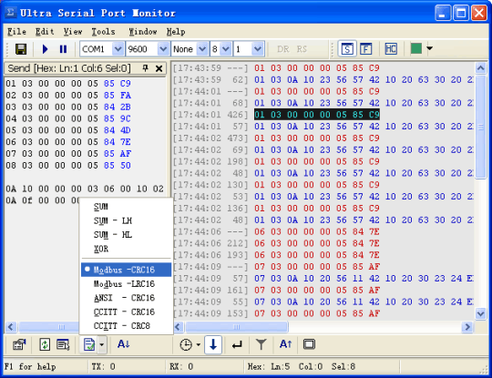Close the Send panel
The width and height of the screenshot is (492, 378).
click(x=159, y=68)
